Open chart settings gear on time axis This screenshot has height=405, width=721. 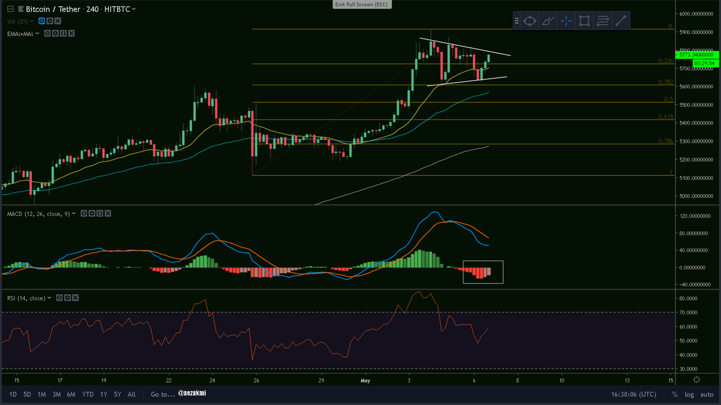(697, 380)
